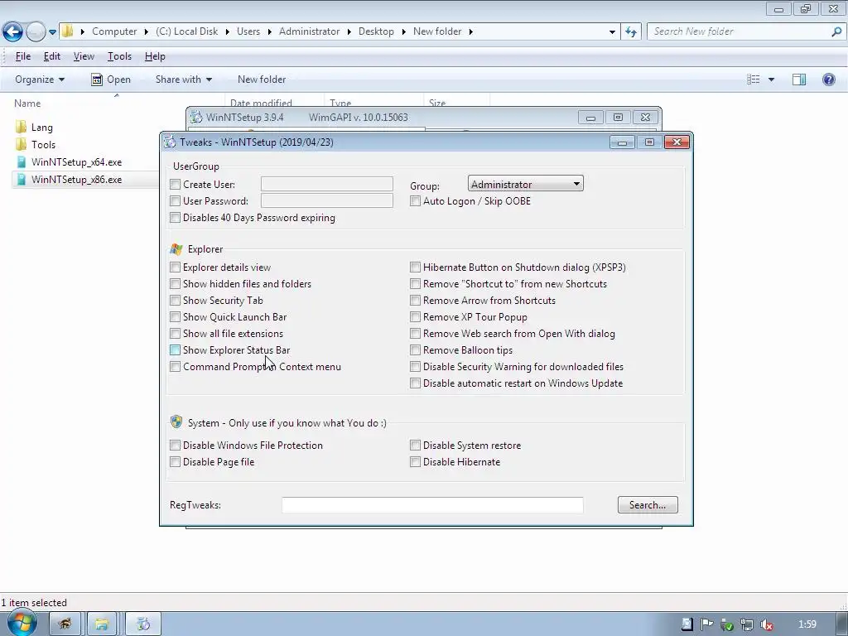This screenshot has height=636, width=848.
Task: Check Explorer details view
Action: pos(175,267)
